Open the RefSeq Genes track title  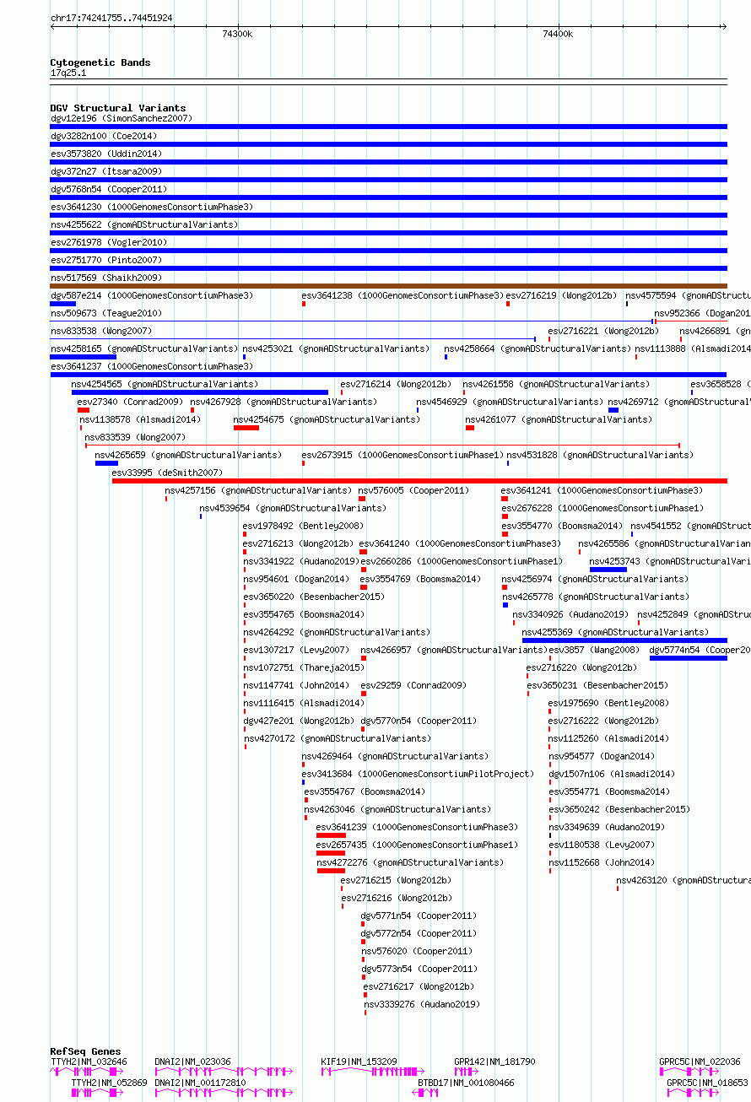click(85, 1051)
